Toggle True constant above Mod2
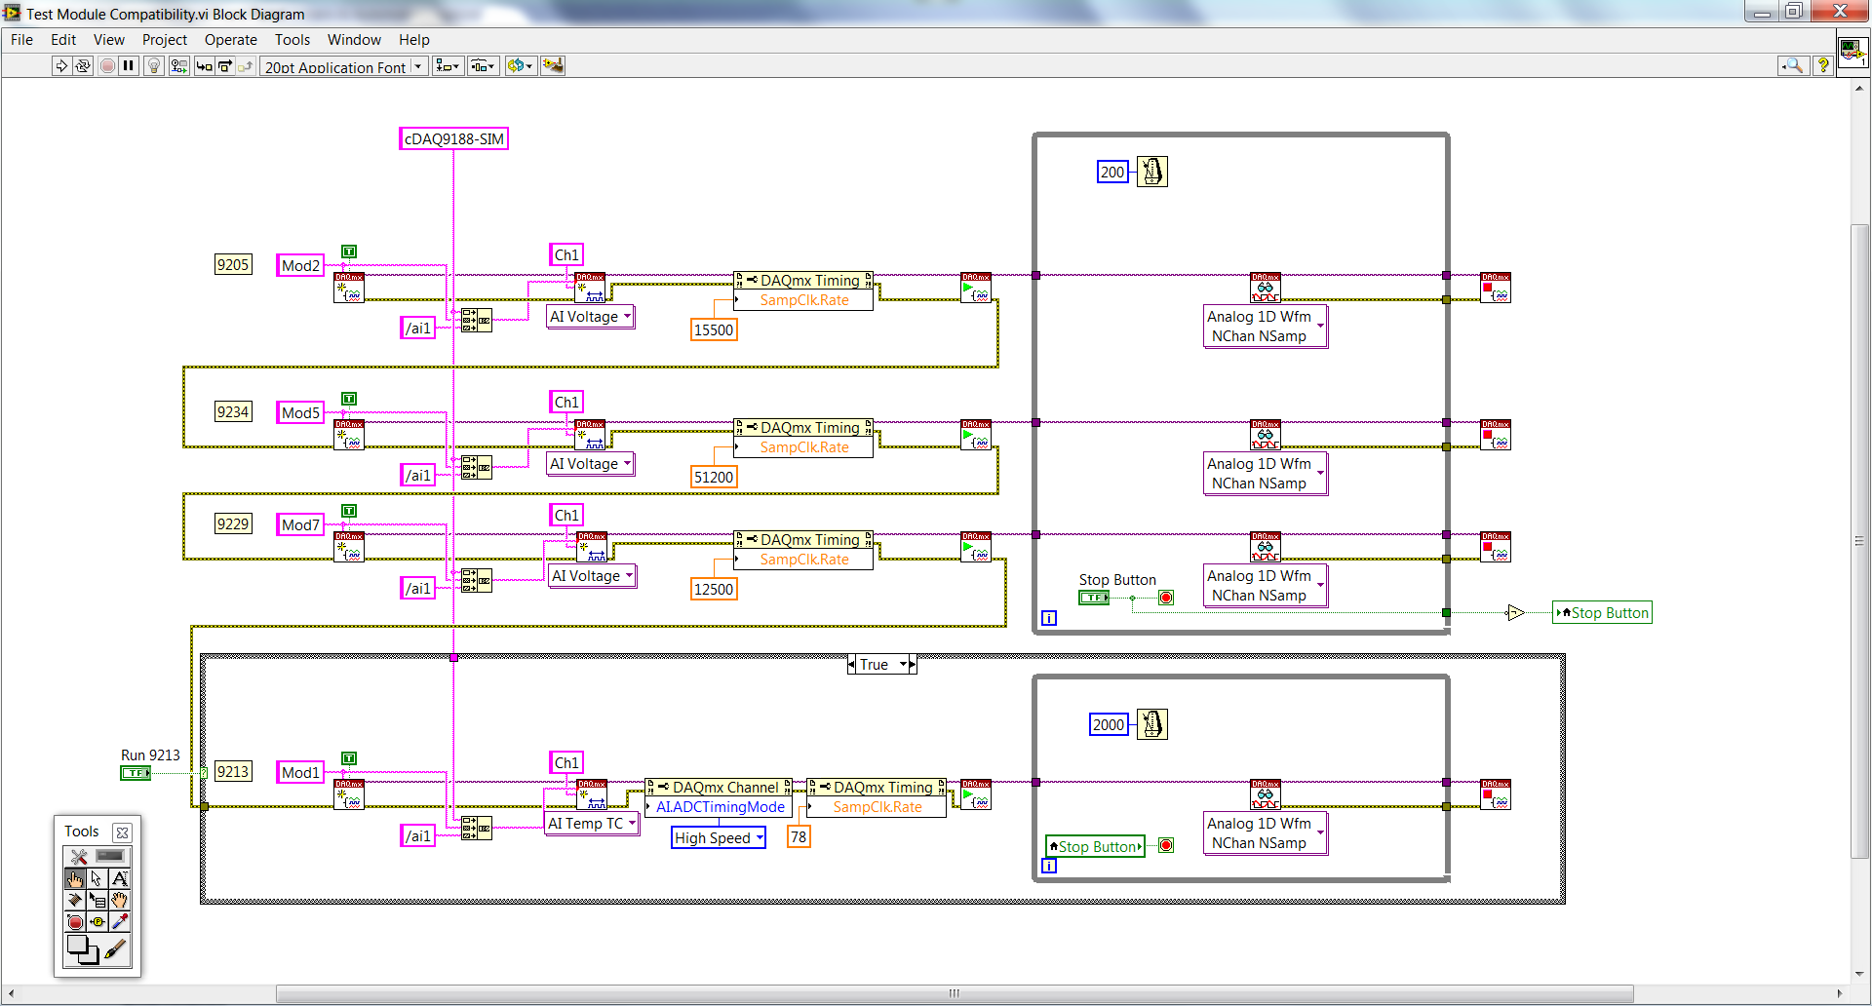Screen dimensions: 1872x1006 pyautogui.click(x=349, y=251)
